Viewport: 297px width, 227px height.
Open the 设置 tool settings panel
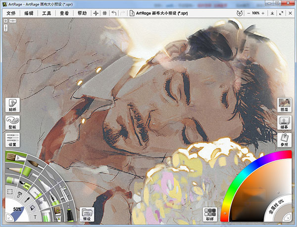(12, 140)
